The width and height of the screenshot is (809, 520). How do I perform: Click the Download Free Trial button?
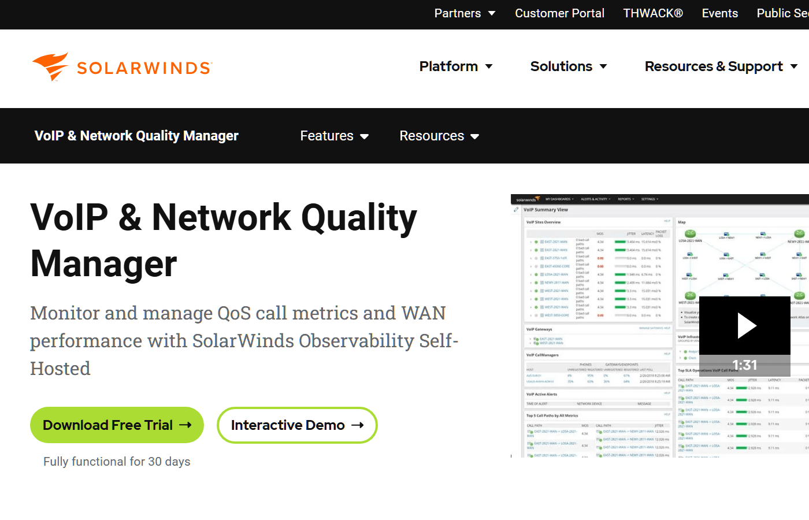click(117, 425)
